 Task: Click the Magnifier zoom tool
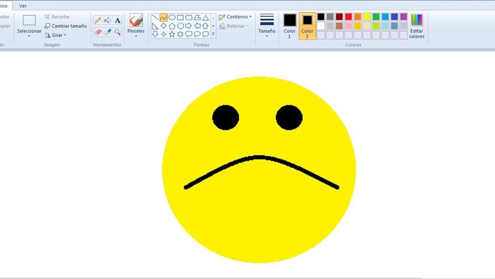[118, 32]
